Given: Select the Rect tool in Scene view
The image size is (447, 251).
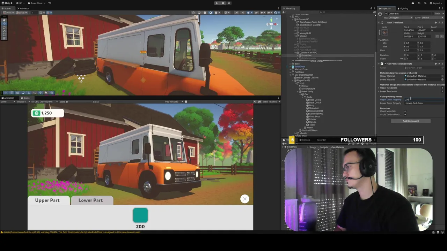Looking at the screenshot, I should click(4, 35).
